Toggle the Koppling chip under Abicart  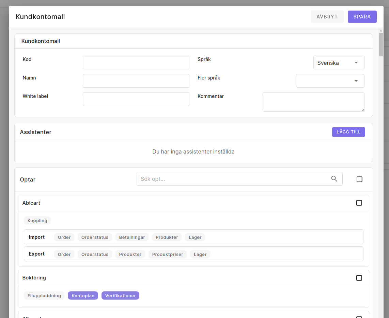pyautogui.click(x=37, y=220)
